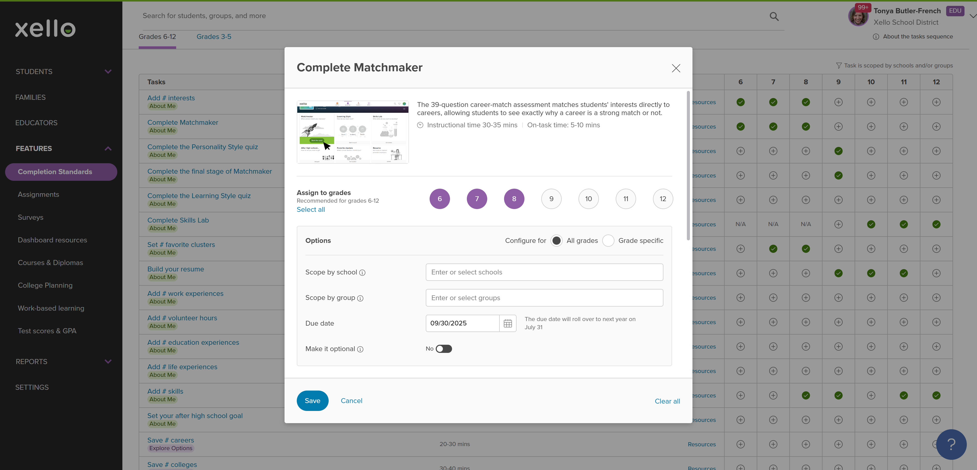Open the Complete Skills Lab task link

click(178, 220)
